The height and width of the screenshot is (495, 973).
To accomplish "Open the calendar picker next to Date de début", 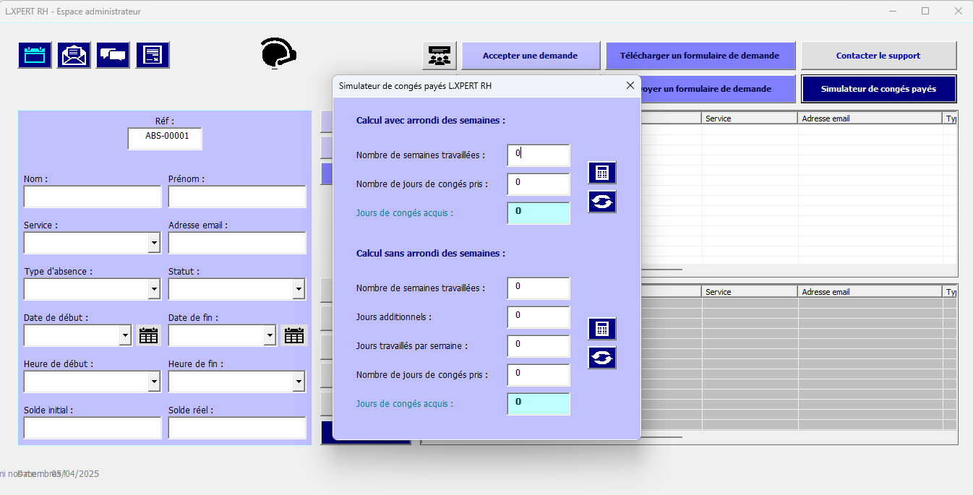I will pos(148,335).
